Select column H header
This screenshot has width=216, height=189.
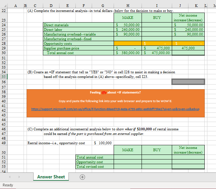[x=128, y=6]
